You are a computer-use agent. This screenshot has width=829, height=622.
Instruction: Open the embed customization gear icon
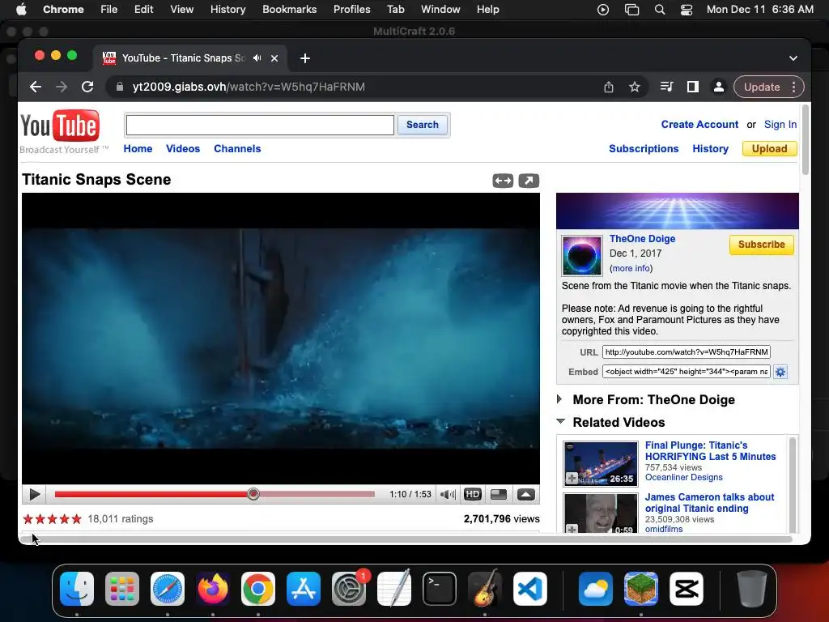pos(780,372)
